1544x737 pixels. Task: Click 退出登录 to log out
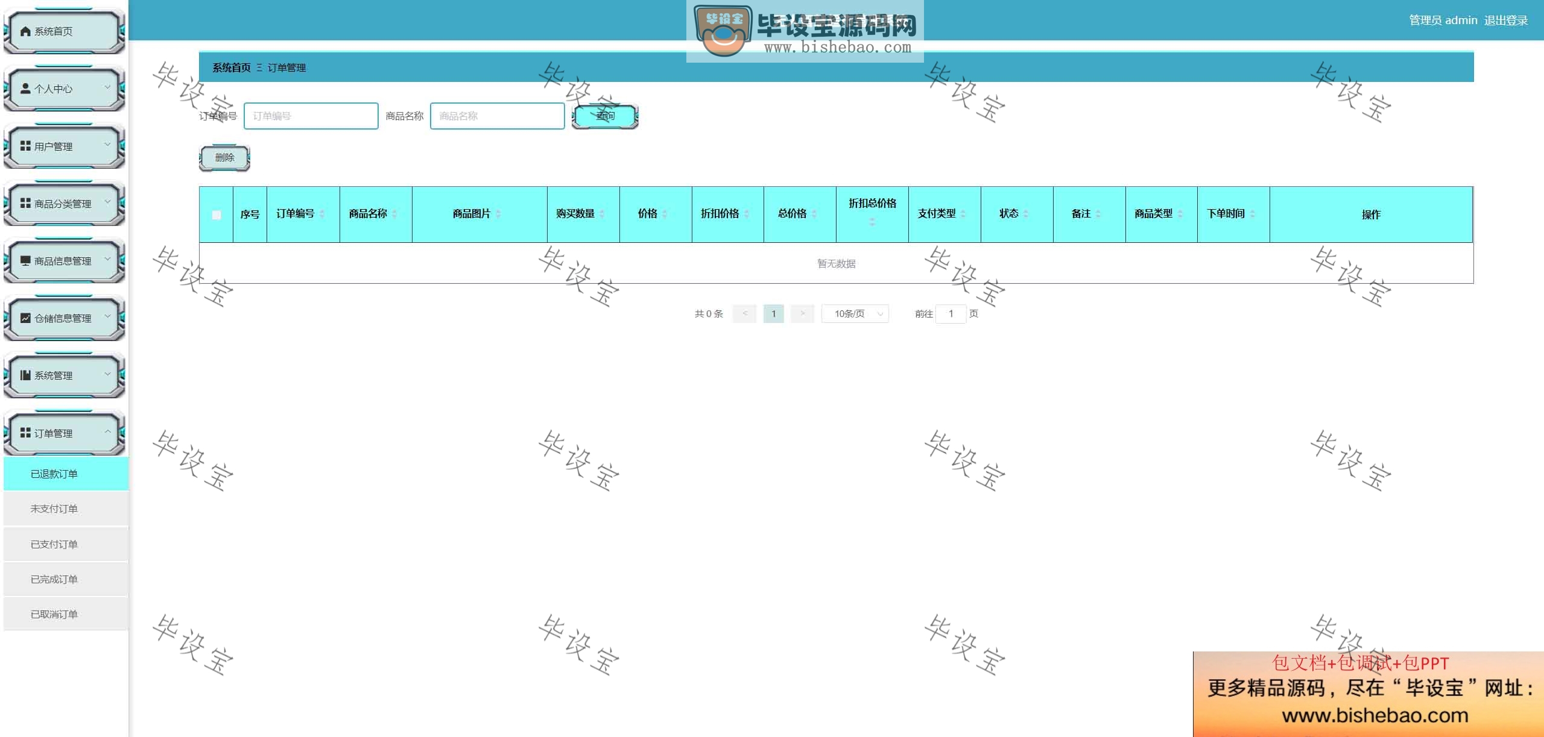coord(1506,20)
